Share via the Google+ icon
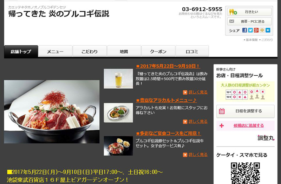The width and height of the screenshot is (281, 184). click(x=256, y=30)
